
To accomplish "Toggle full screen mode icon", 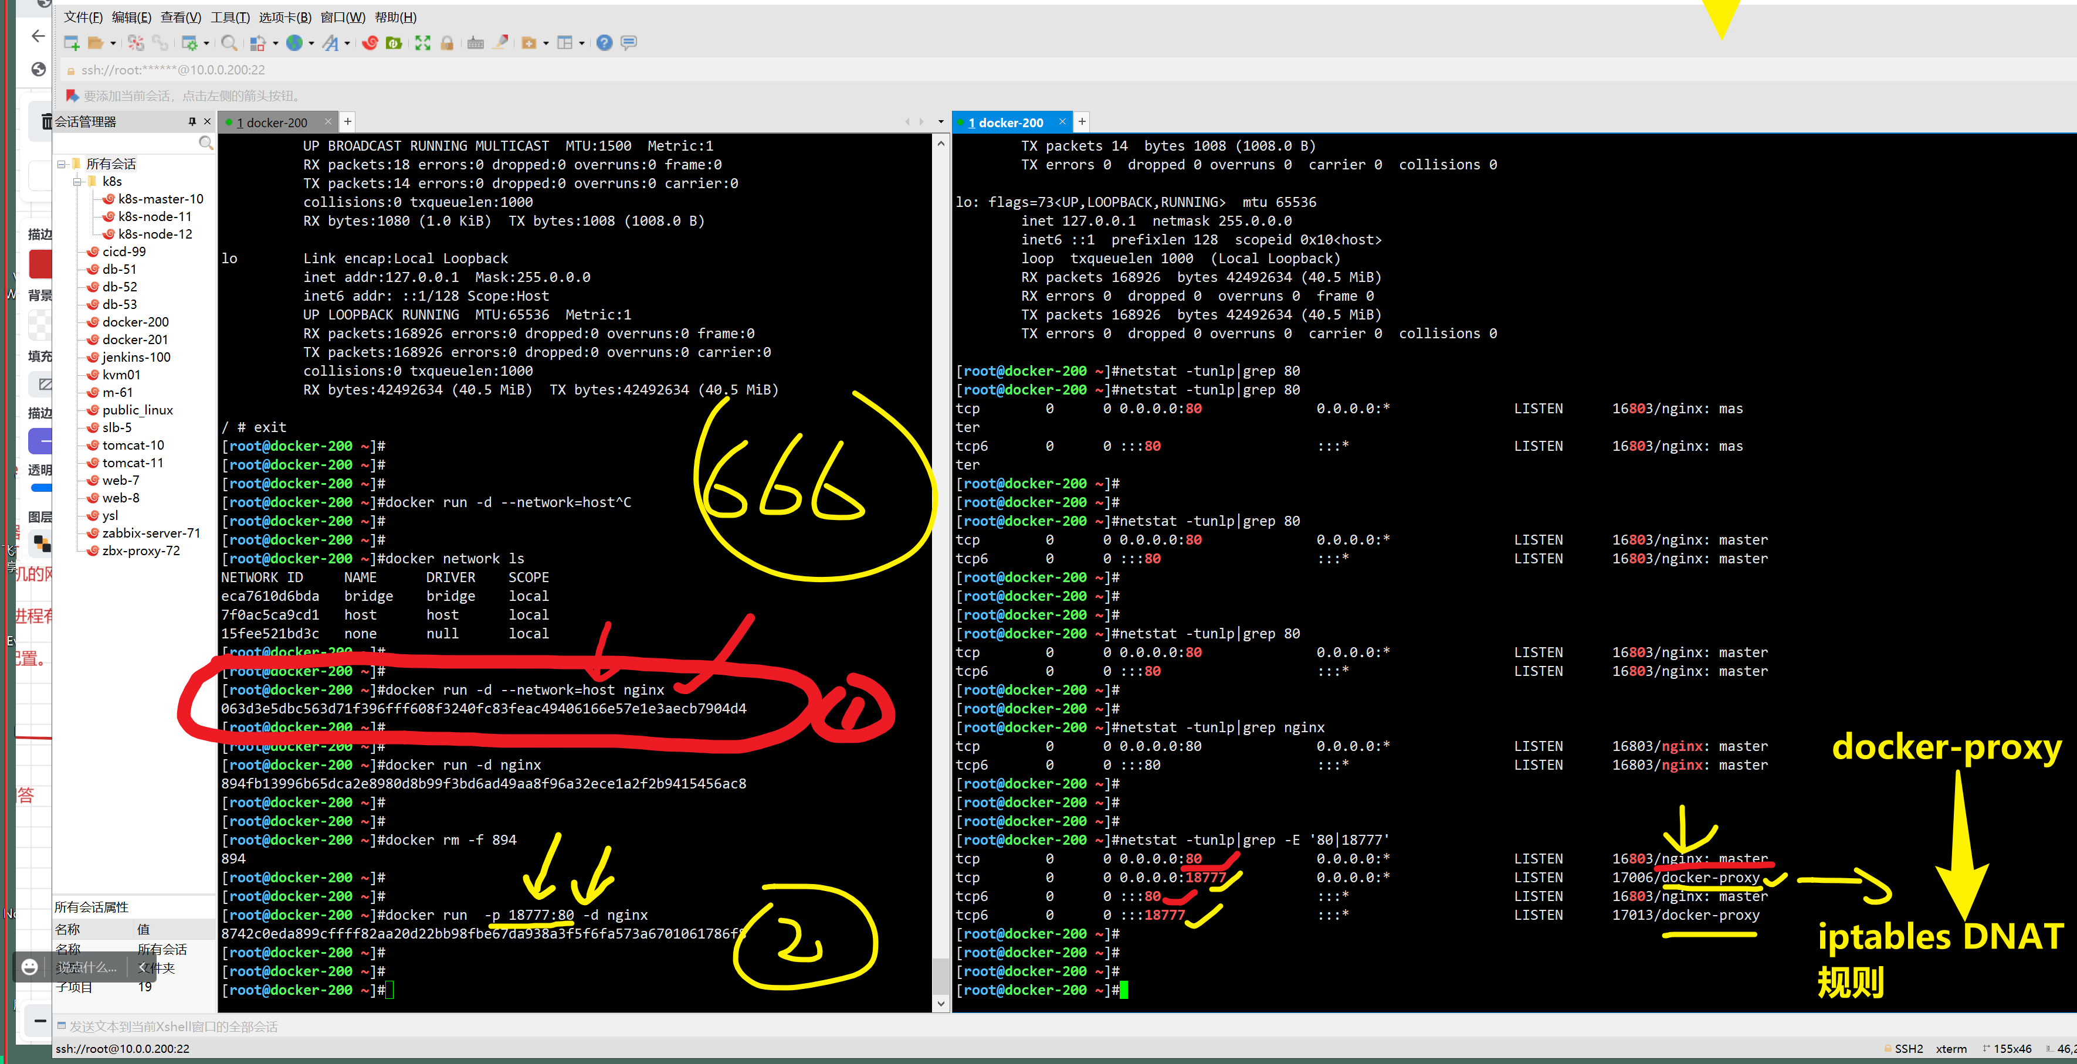I will click(x=422, y=43).
